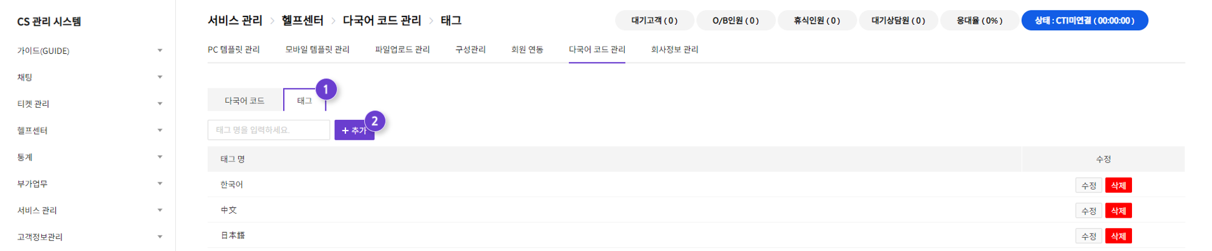This screenshot has width=1212, height=251.
Task: Delete the 한국어 tag
Action: point(1119,186)
